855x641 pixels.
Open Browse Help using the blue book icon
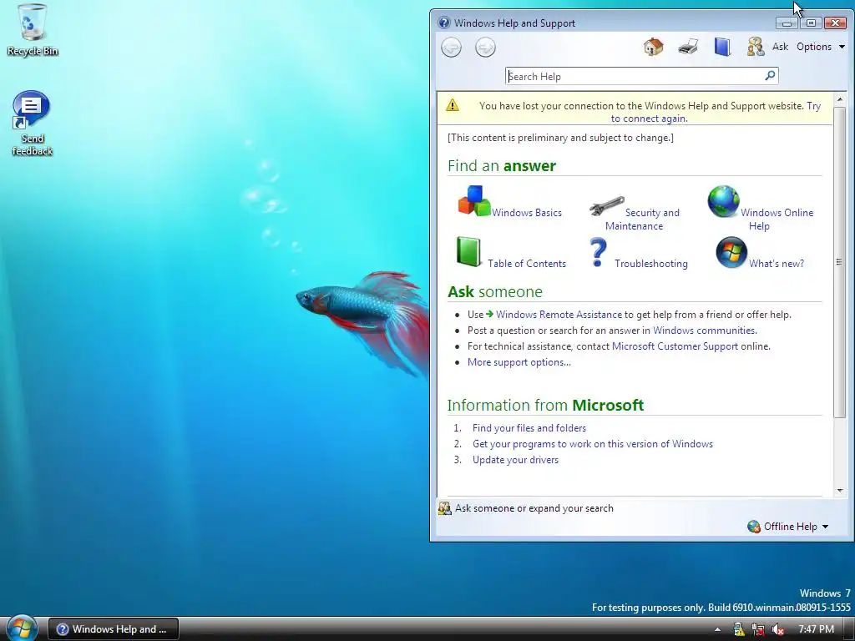point(722,47)
